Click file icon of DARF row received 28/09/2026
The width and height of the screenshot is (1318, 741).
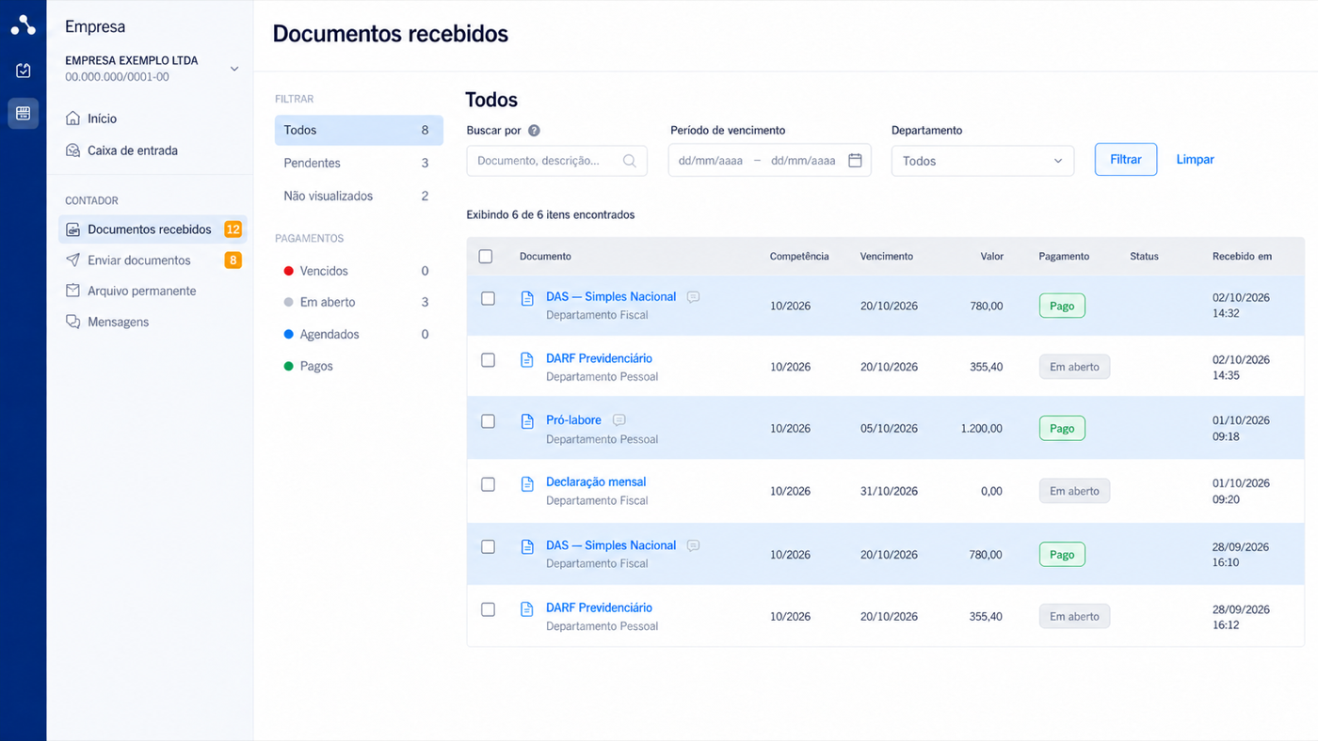[x=527, y=608]
